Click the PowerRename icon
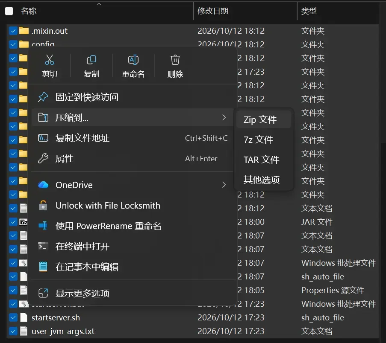 pyautogui.click(x=43, y=226)
